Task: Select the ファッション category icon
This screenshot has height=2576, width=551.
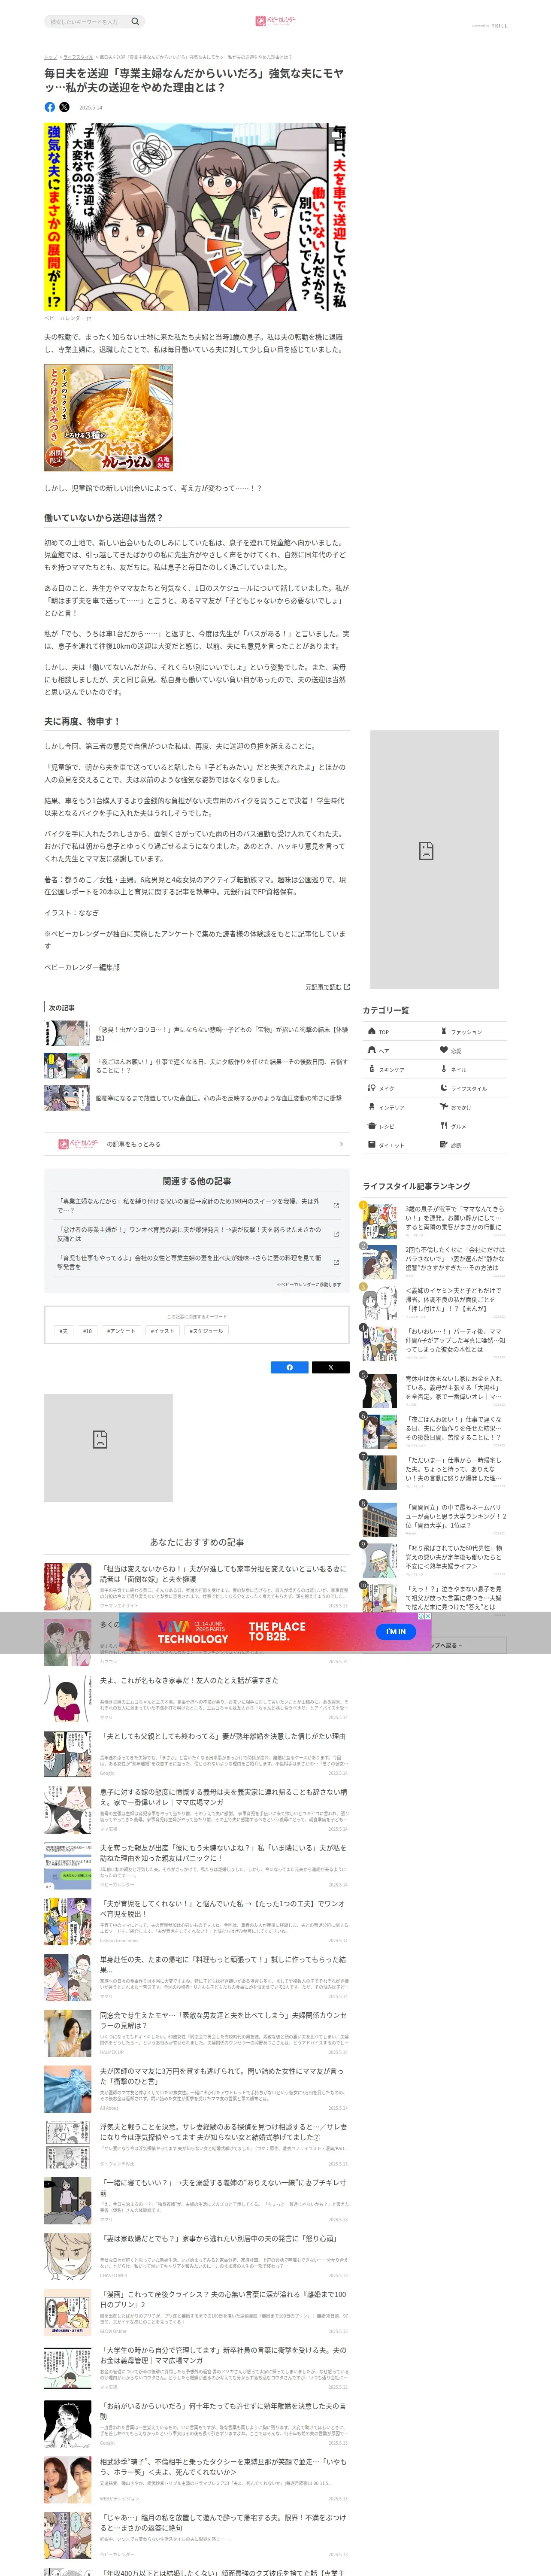Action: (444, 1031)
